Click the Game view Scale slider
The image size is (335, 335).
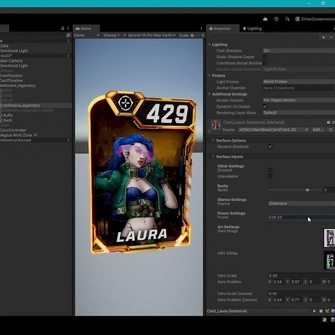point(195,35)
